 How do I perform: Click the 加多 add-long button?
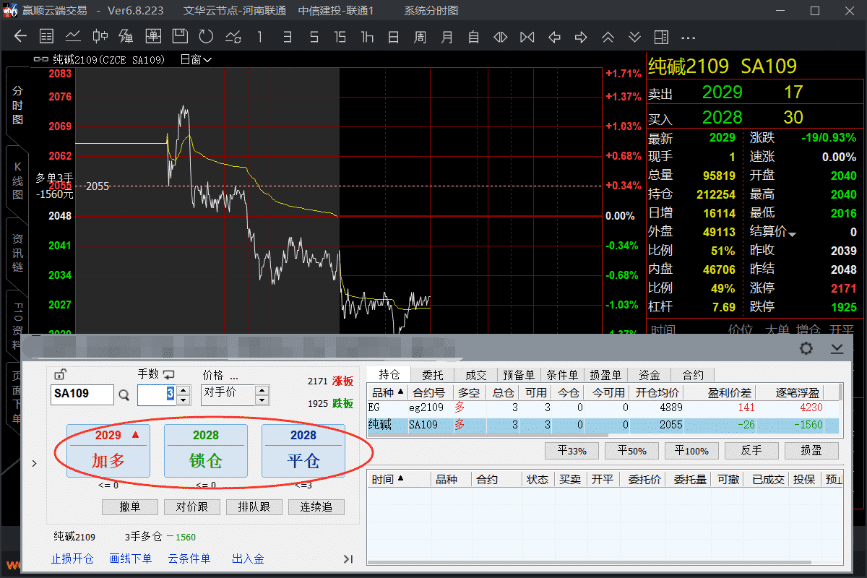coord(108,451)
